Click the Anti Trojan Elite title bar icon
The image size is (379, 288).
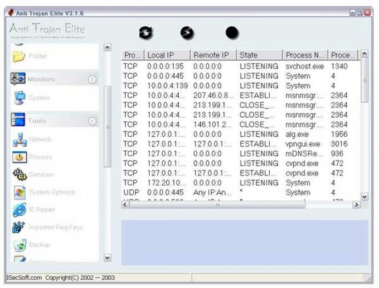click(11, 13)
